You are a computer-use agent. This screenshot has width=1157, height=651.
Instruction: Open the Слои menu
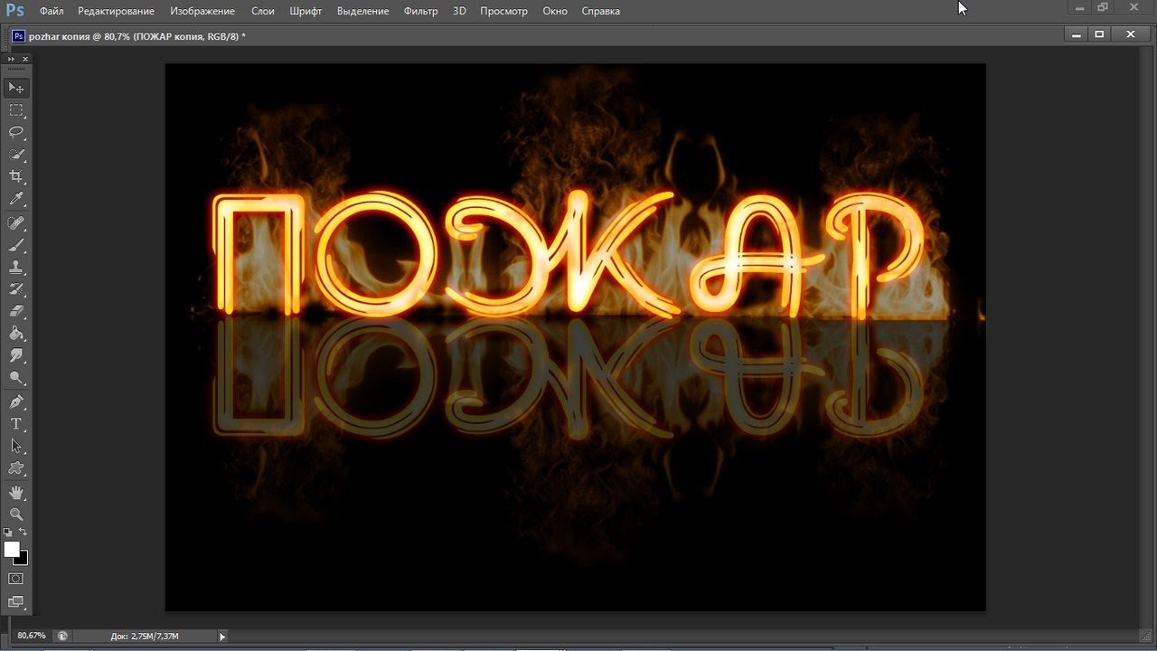(x=262, y=11)
